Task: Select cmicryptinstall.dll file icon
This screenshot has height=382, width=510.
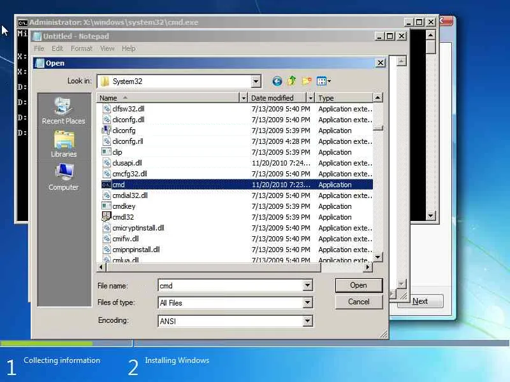Action: click(x=106, y=228)
